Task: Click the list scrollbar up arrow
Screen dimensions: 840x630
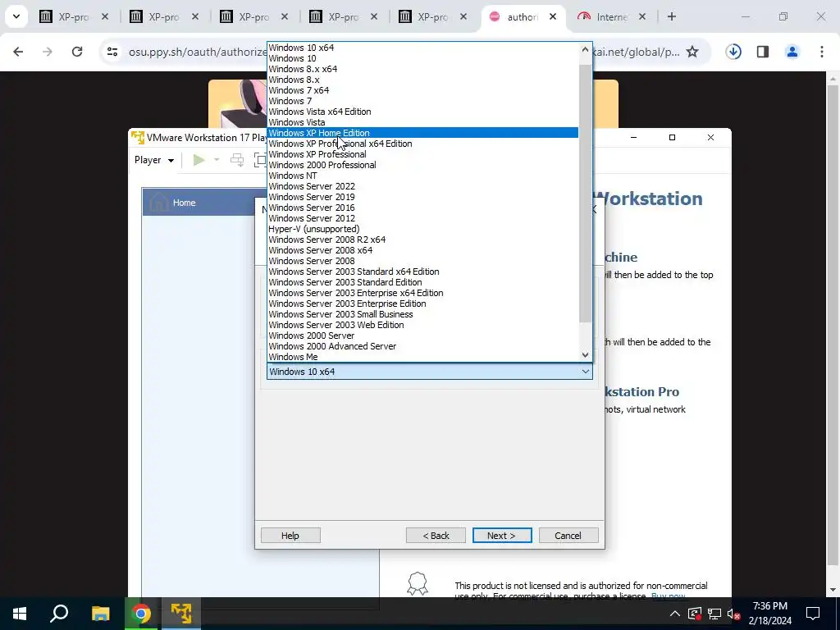Action: [x=585, y=49]
